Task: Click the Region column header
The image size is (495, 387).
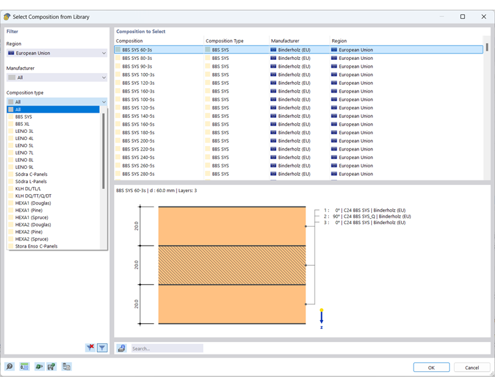Action: [406, 41]
